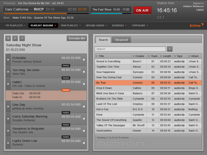
Task: Sort the table by Length column
Action: click(166, 56)
